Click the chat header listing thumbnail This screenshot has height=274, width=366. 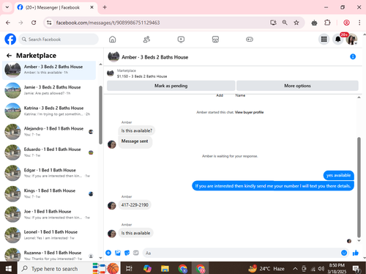pyautogui.click(x=113, y=57)
